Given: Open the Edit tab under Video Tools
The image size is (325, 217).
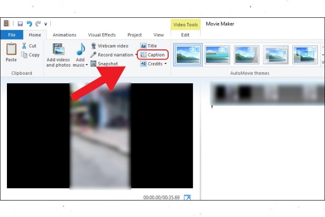Looking at the screenshot, I should coord(185,35).
